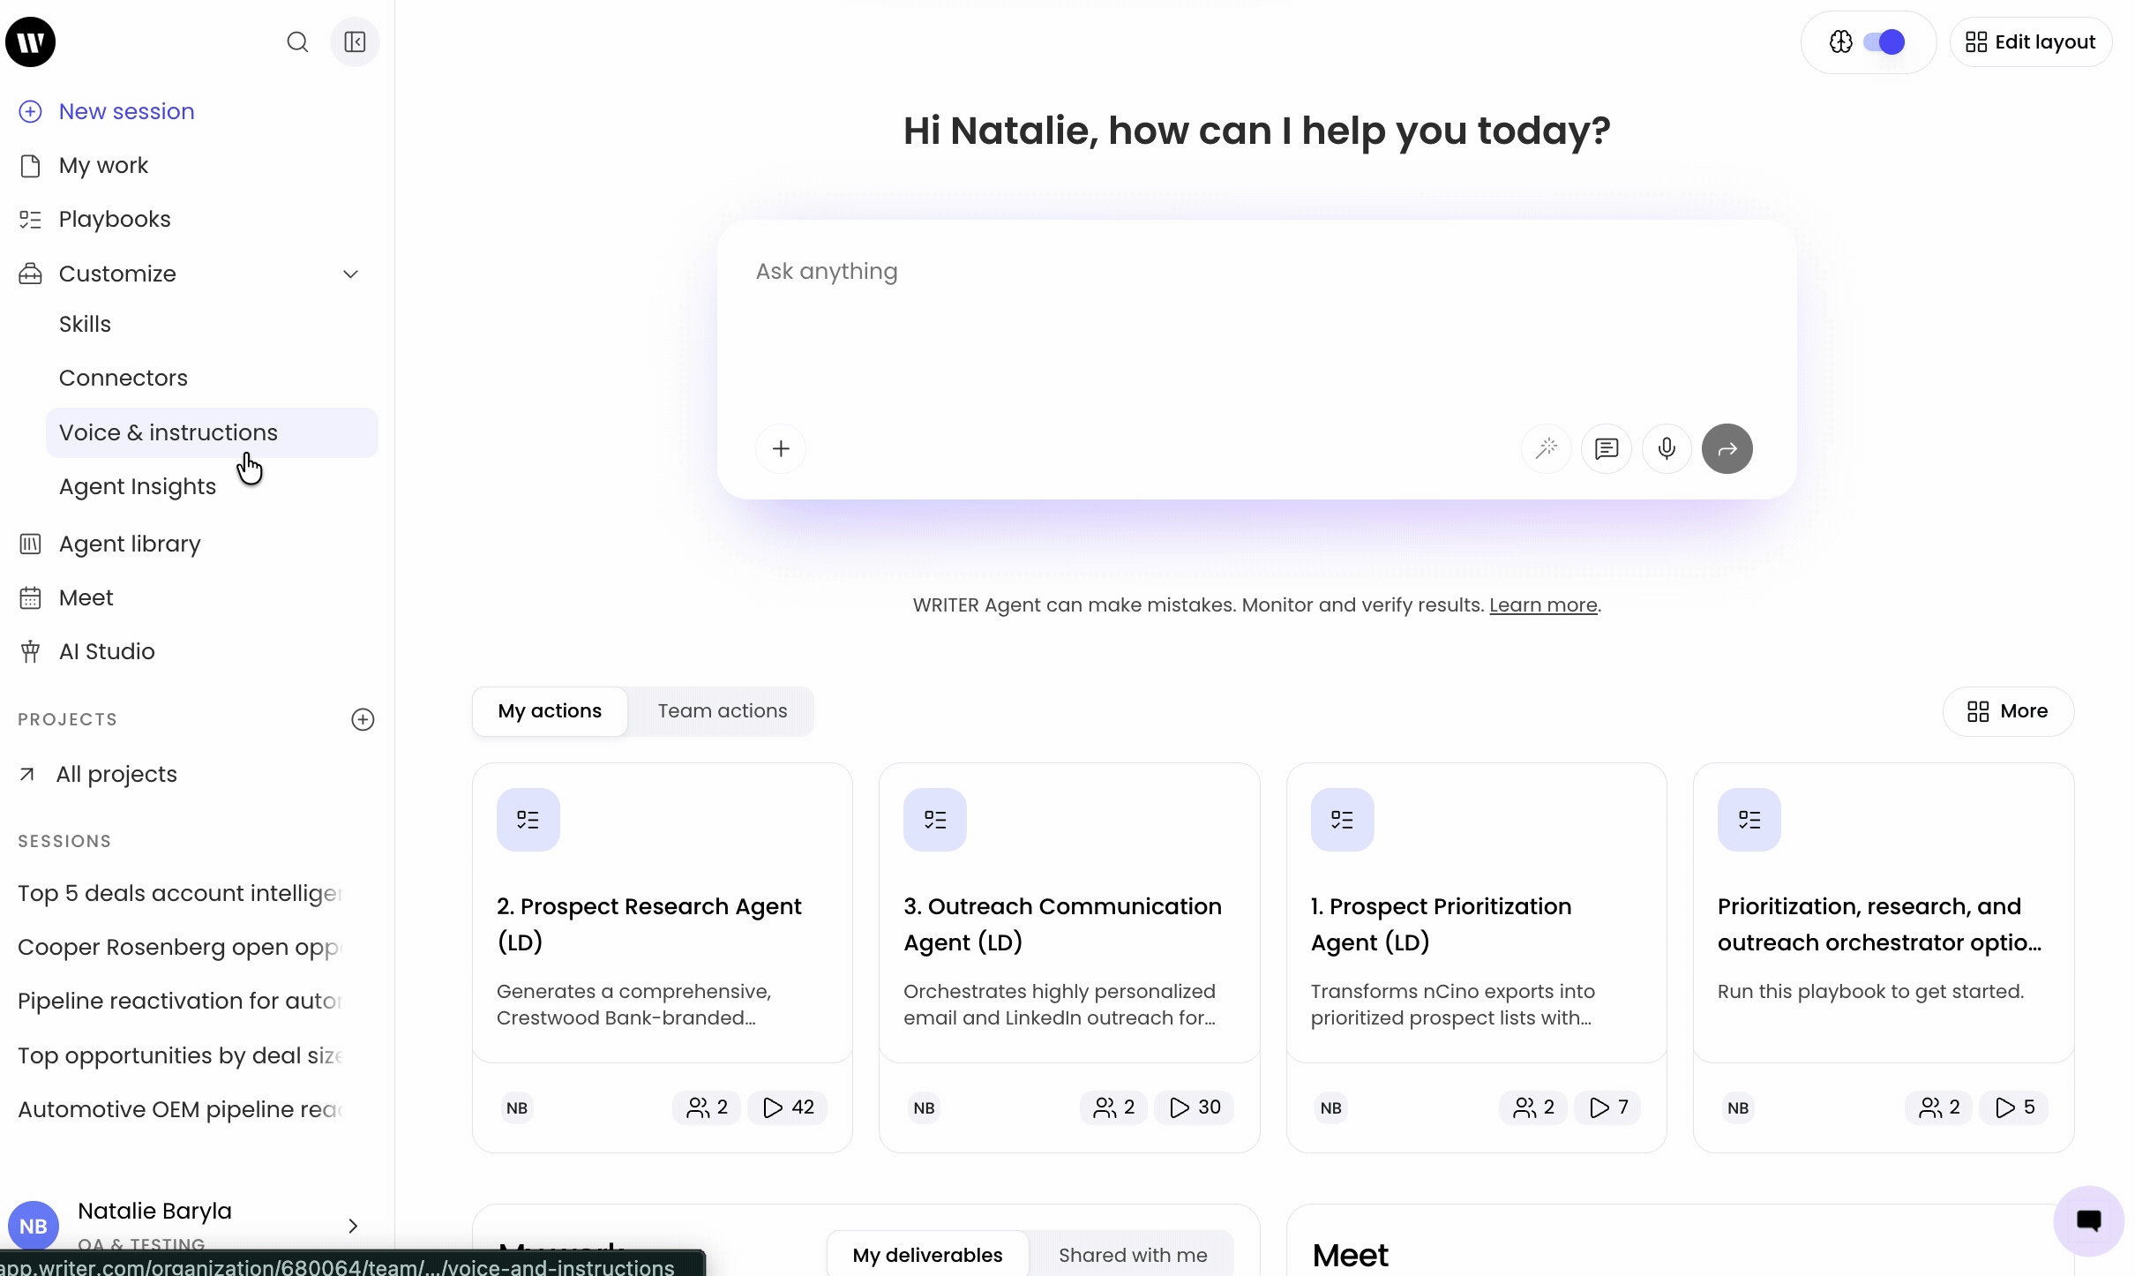Screen dimensions: 2135x1276
Task: Click the Outreach Communication Agent playbook icon
Action: tap(935, 820)
